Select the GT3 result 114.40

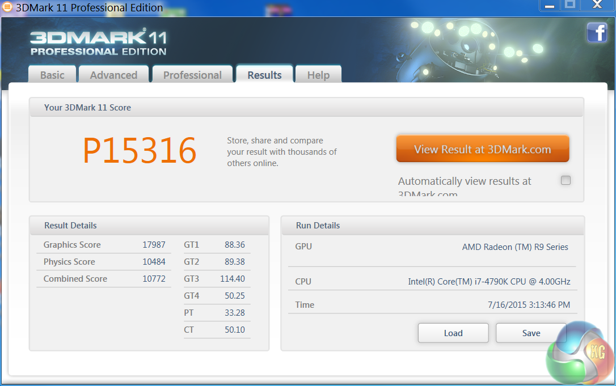coord(232,278)
